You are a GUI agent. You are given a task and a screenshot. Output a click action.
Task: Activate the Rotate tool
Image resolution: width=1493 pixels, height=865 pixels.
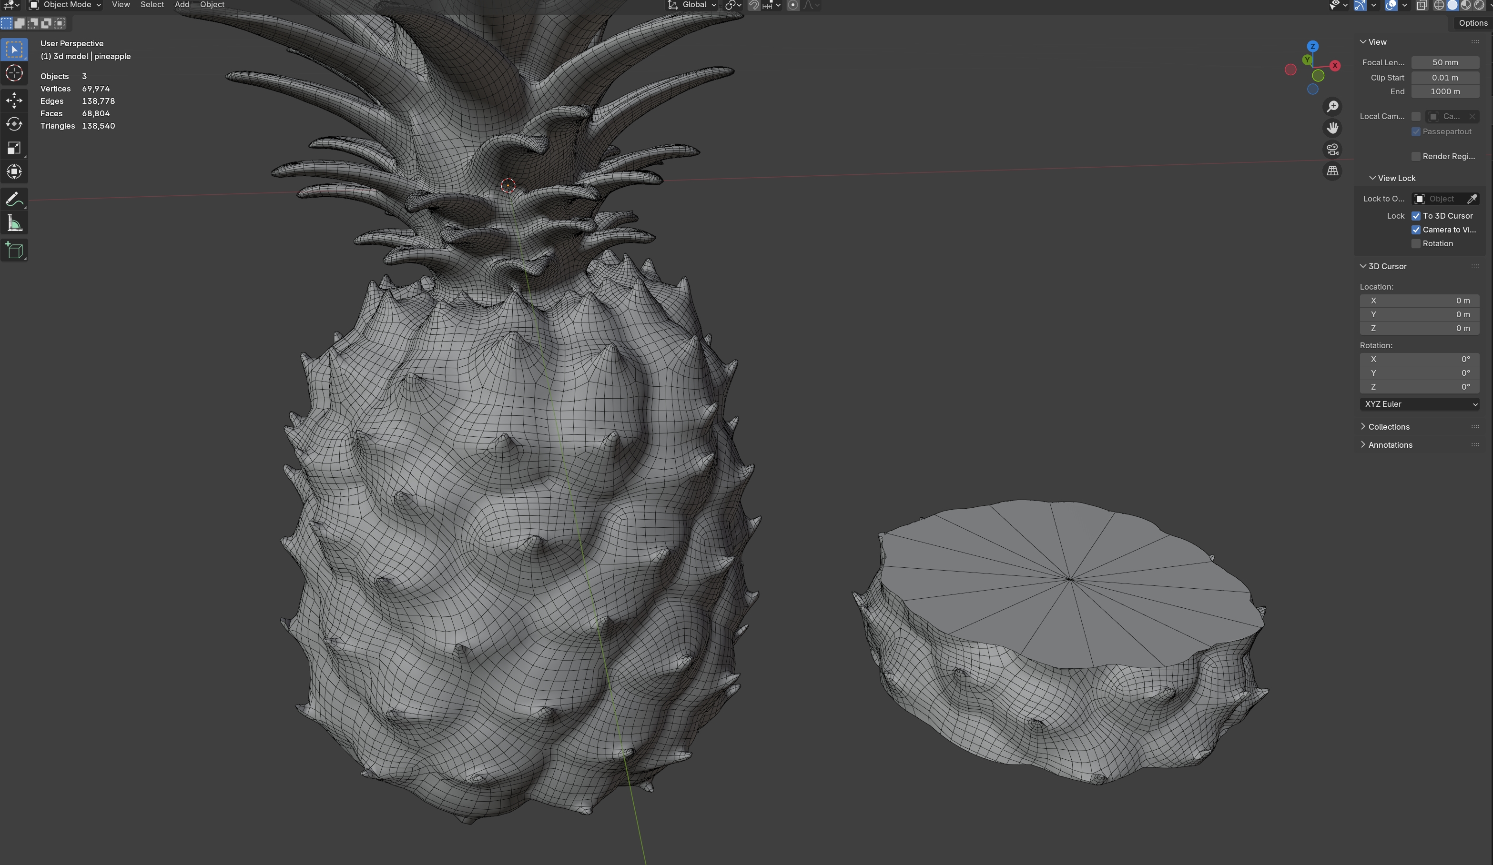point(14,124)
